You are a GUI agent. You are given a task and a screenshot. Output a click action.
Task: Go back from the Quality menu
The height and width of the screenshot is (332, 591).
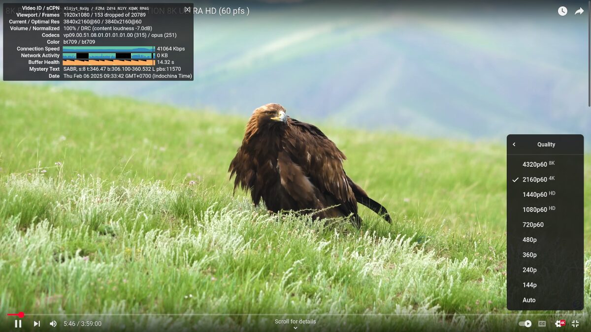514,145
